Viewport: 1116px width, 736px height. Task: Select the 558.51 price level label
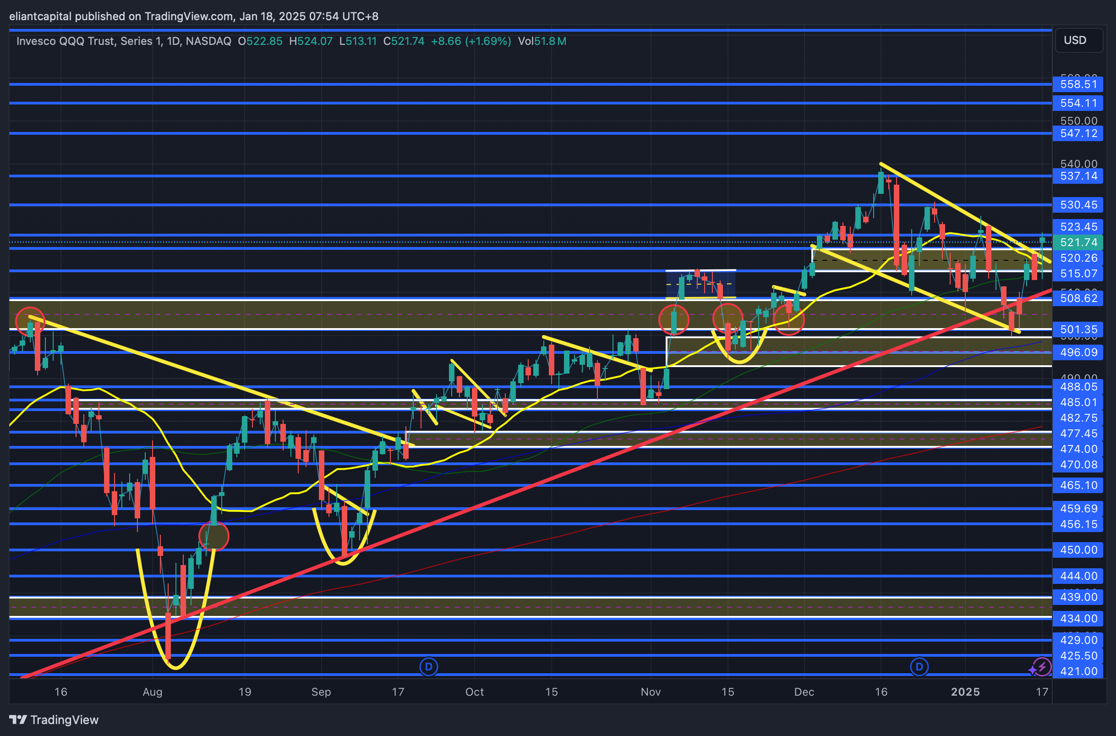click(x=1078, y=84)
